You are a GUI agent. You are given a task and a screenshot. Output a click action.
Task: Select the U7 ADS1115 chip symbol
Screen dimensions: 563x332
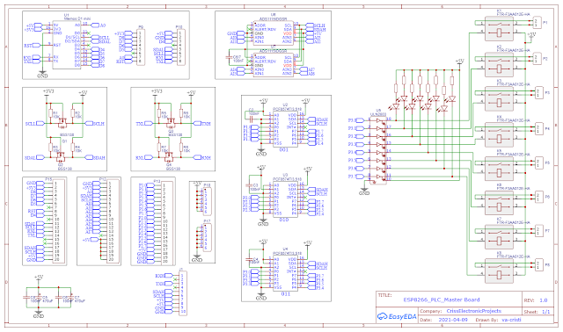click(x=274, y=64)
